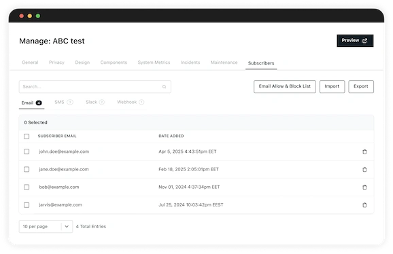
Task: Select the System Metrics tab
Action: pos(154,62)
